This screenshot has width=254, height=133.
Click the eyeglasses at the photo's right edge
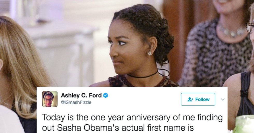click(x=250, y=27)
